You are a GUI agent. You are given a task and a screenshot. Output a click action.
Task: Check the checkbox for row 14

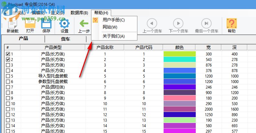pos(8,126)
